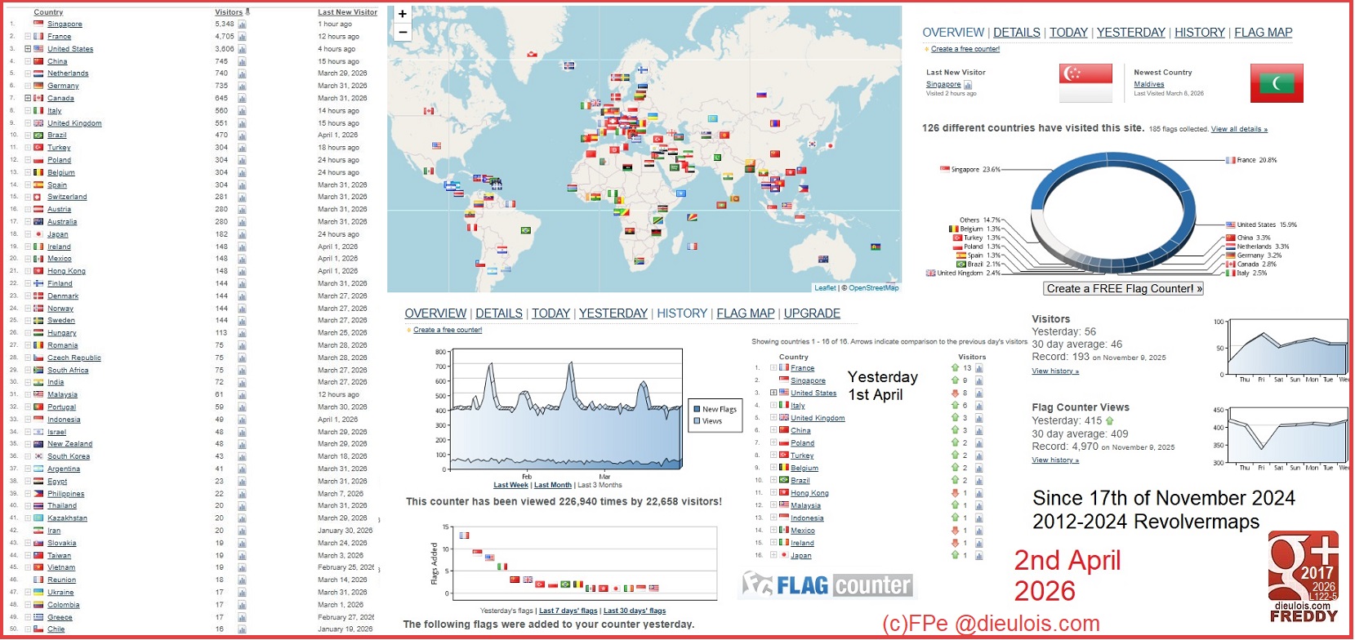Zoom out on the world flag map
The height and width of the screenshot is (640, 1355).
[x=403, y=32]
